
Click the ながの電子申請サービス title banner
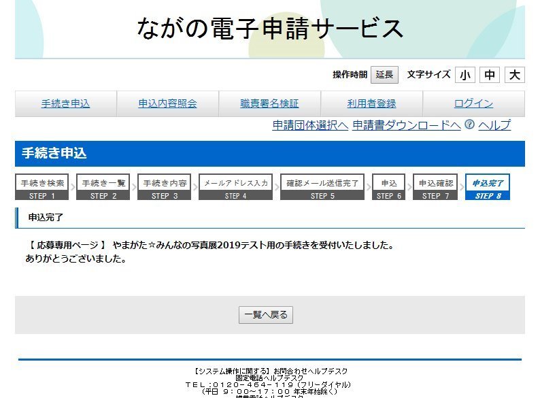pos(270,29)
